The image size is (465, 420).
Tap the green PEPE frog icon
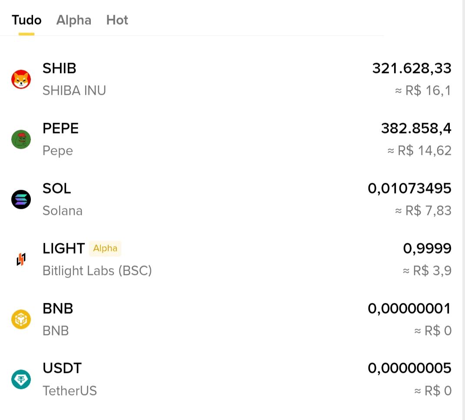(x=21, y=139)
